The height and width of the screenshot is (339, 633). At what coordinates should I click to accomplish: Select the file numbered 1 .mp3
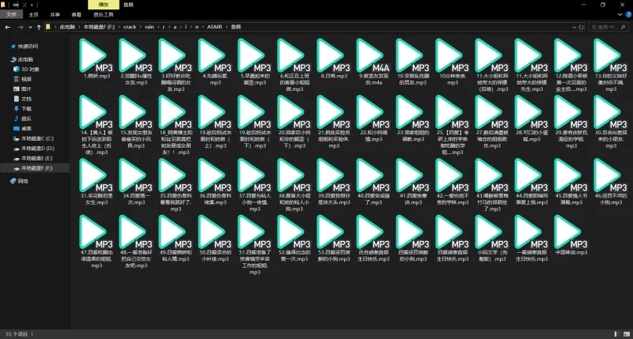97,58
